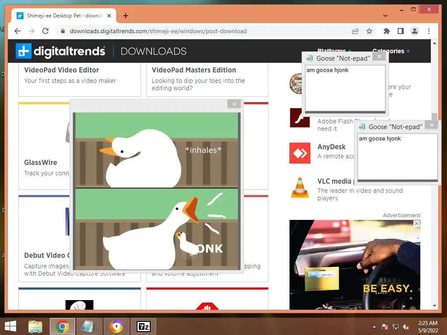The height and width of the screenshot is (335, 447).
Task: Switch to Chrome in the taskbar
Action: click(x=62, y=326)
